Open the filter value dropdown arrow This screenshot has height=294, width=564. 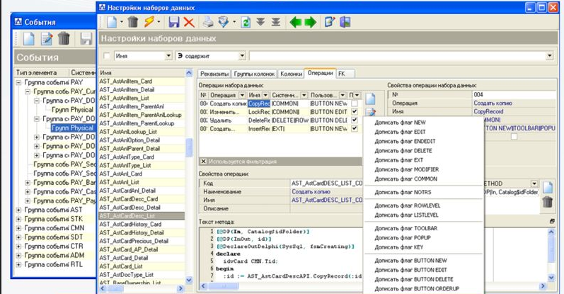coord(550,56)
